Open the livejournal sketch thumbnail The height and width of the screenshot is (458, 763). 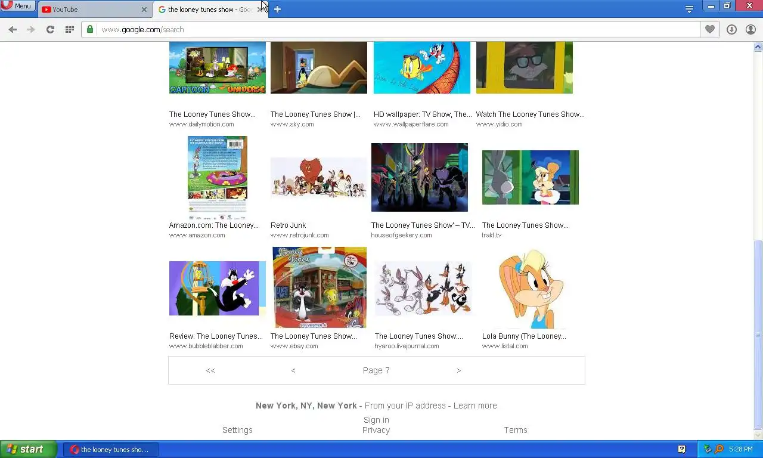click(x=423, y=288)
